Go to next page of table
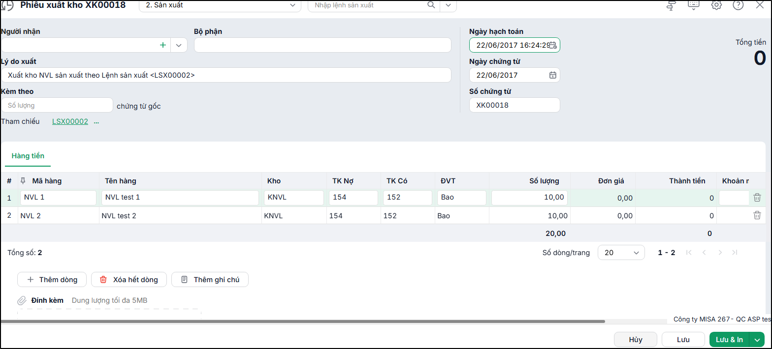The image size is (772, 349). point(720,253)
